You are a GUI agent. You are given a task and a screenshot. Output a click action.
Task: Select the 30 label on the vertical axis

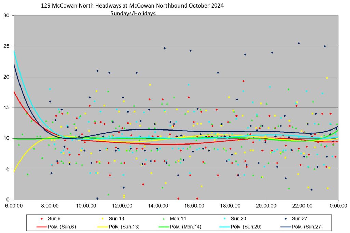pos(6,15)
